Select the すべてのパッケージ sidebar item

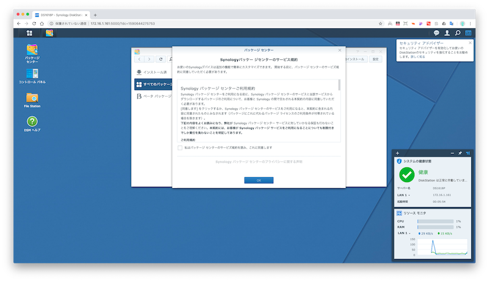click(x=153, y=84)
